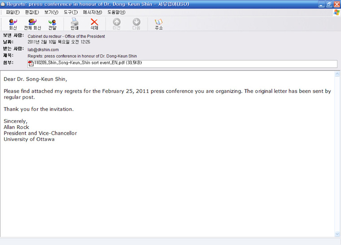Go to next message (다음) arrow
This screenshot has height=245, width=341.
136,24
